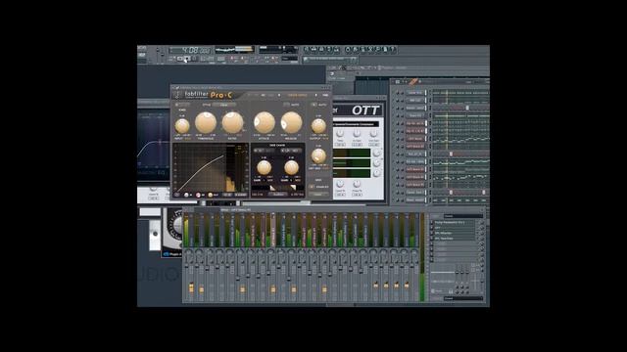Viewport: 627px width, 352px height.
Task: Click the OTT In Gain knob
Action: click(357, 134)
